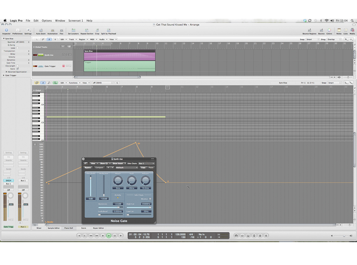Click the Noise Gate Threshold slider

pos(90,186)
